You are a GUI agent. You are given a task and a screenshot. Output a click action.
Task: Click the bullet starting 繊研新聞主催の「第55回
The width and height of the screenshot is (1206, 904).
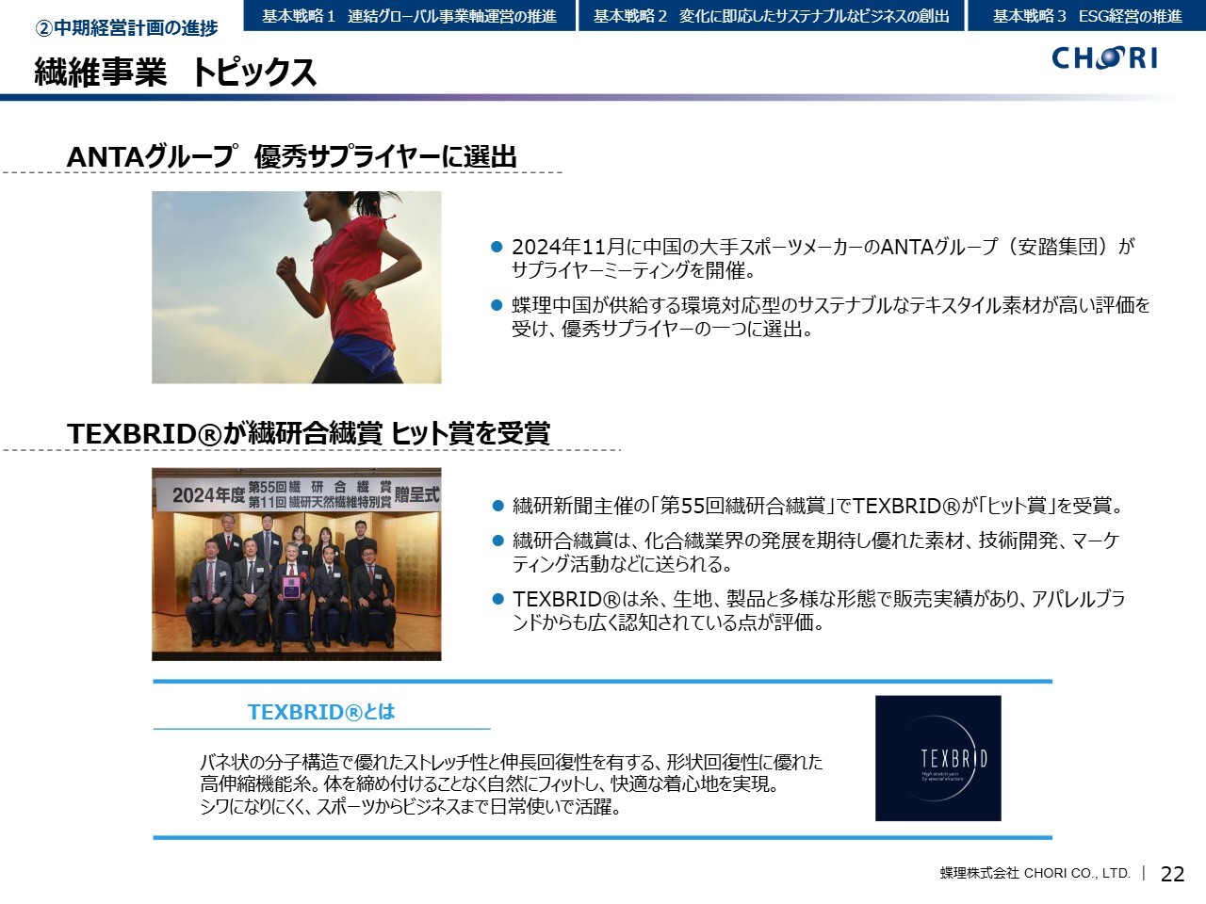(x=809, y=506)
